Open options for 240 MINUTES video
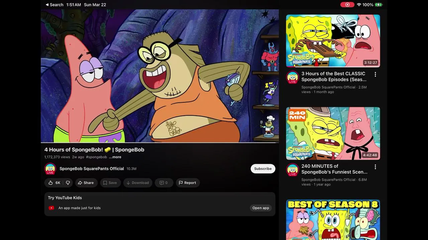428x240 pixels. point(375,167)
